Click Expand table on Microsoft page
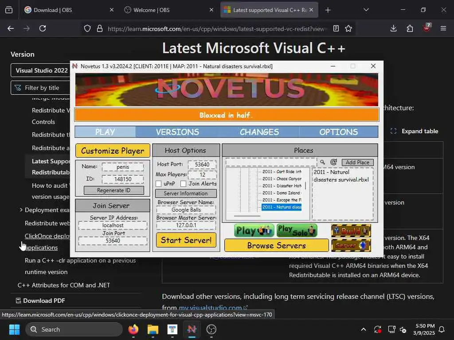Screen dimensions: 454x340 coord(415,131)
